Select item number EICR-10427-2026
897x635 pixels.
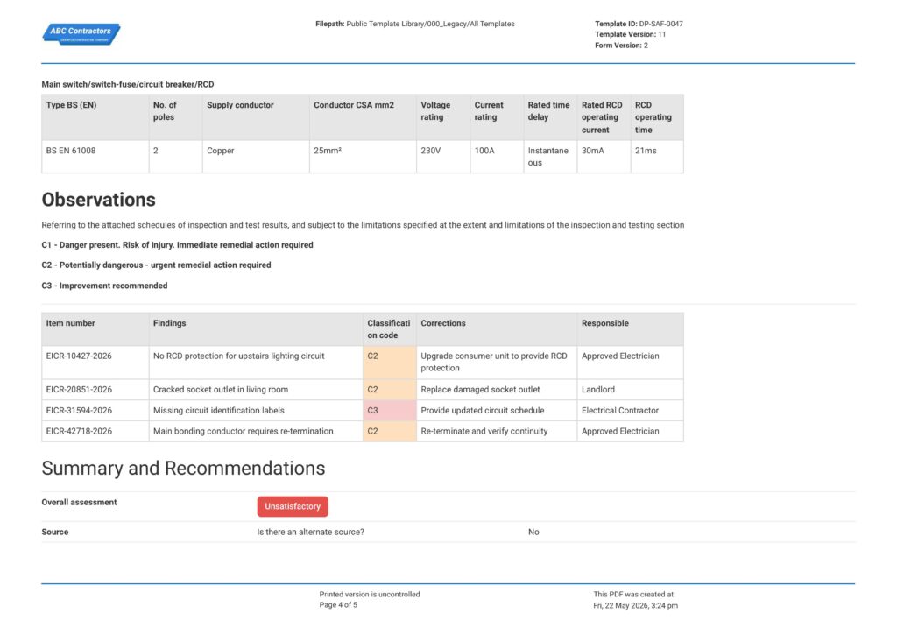point(79,356)
